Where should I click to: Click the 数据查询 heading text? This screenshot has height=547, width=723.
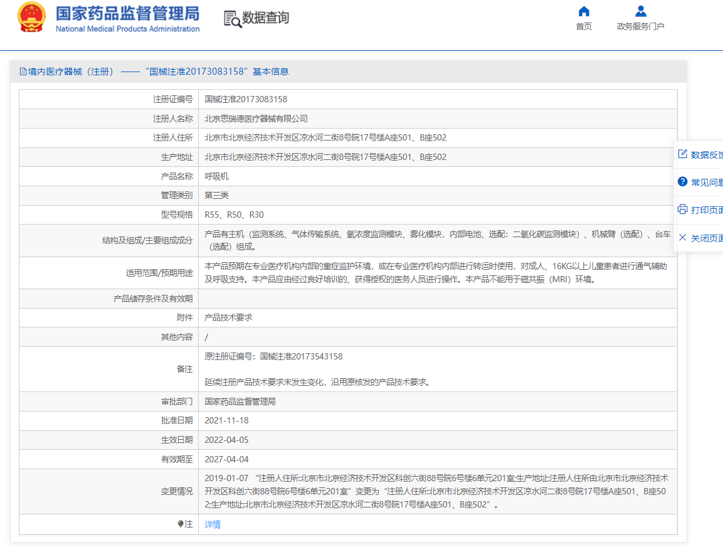point(266,18)
